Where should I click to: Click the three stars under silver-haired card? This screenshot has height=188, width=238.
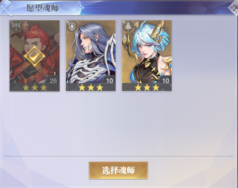tap(91, 87)
